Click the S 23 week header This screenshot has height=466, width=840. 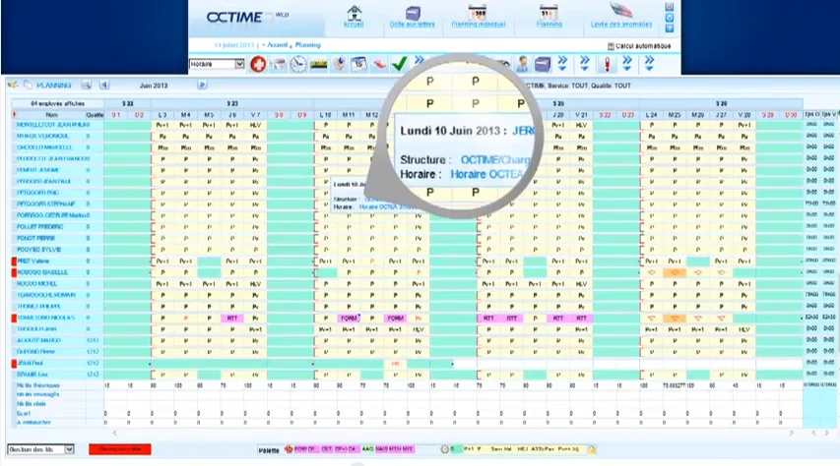(x=232, y=104)
